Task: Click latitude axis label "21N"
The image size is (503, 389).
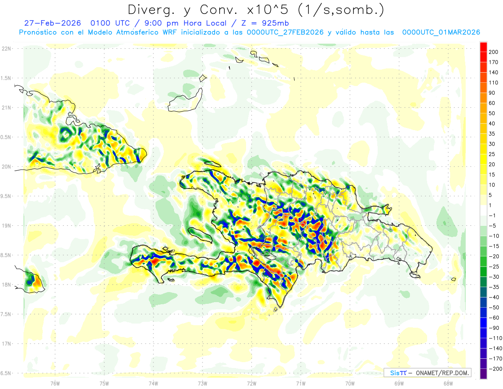Action: 6,107
